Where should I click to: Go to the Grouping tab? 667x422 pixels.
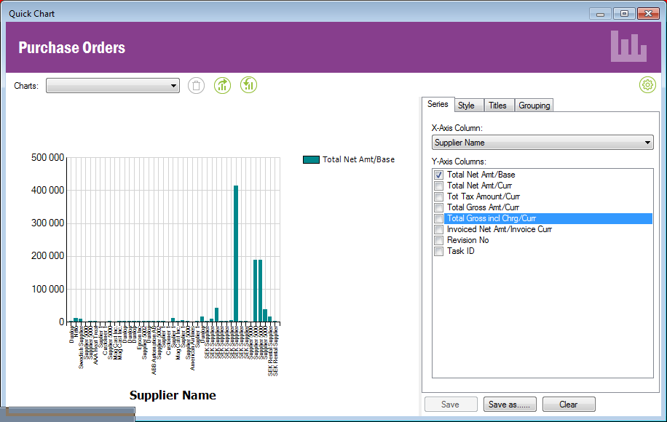pyautogui.click(x=534, y=105)
